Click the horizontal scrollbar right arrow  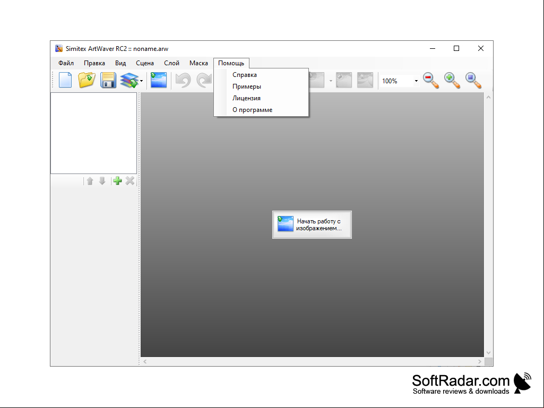pyautogui.click(x=479, y=361)
